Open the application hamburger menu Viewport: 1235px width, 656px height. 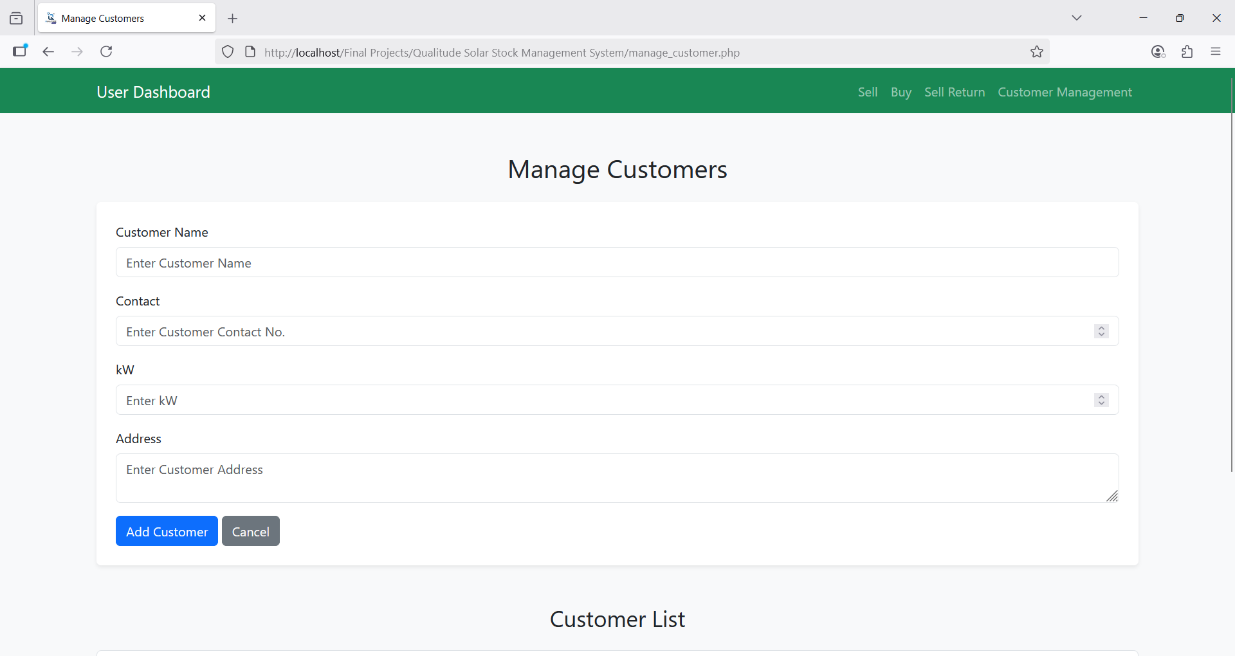point(1215,52)
